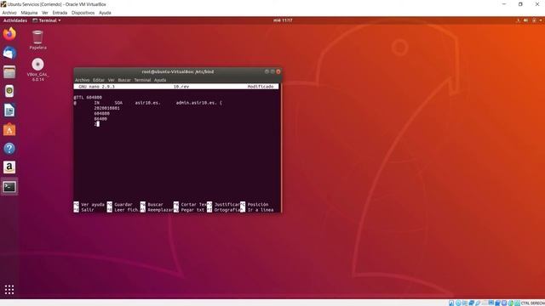Screen dimensions: 545x306
Task: Open Ver menu in the terminal window
Action: coord(112,80)
